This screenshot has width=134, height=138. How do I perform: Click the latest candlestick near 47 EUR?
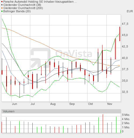point(120,34)
